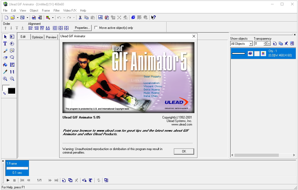Select the Fill bucket tool
Viewport: 298px width, 190px height.
5,65
